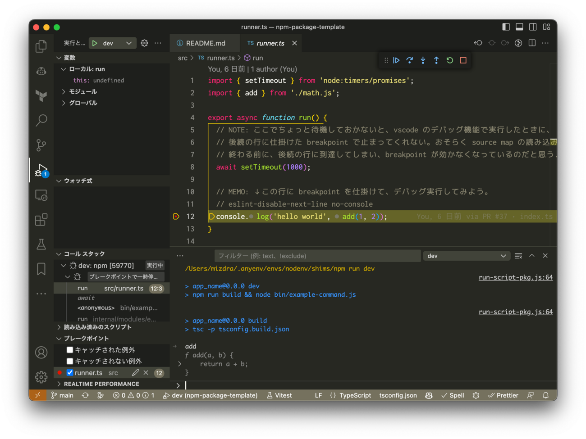The width and height of the screenshot is (586, 439).
Task: Open the Extensions view
Action: click(41, 220)
